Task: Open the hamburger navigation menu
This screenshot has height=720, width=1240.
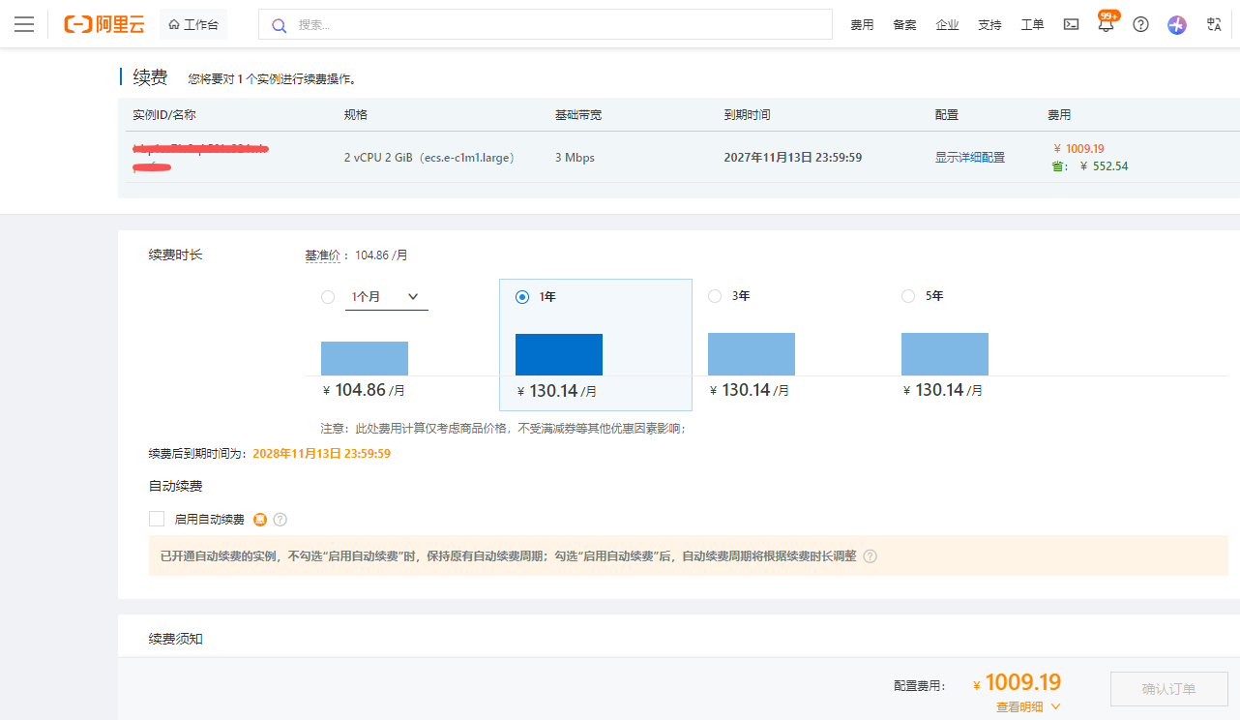Action: [x=24, y=24]
